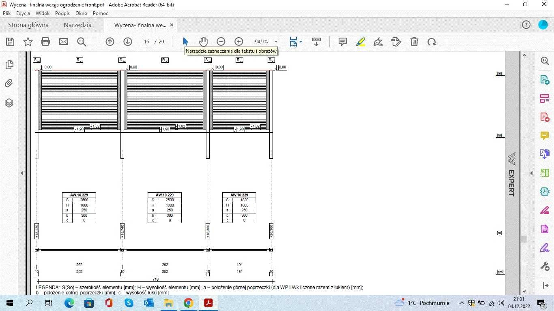The height and width of the screenshot is (311, 554).
Task: Open the Windows Start menu
Action: tap(10, 303)
